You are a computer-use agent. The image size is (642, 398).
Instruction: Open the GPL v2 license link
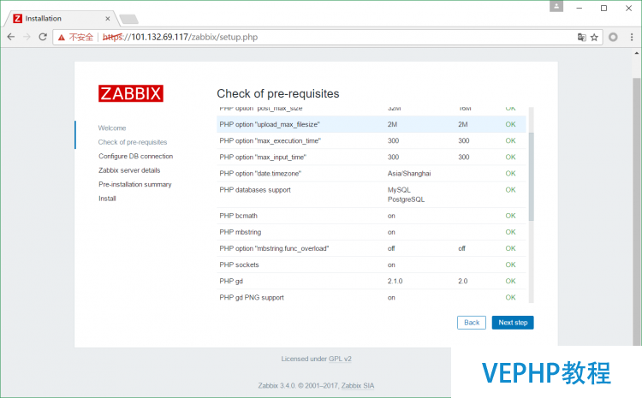340,359
